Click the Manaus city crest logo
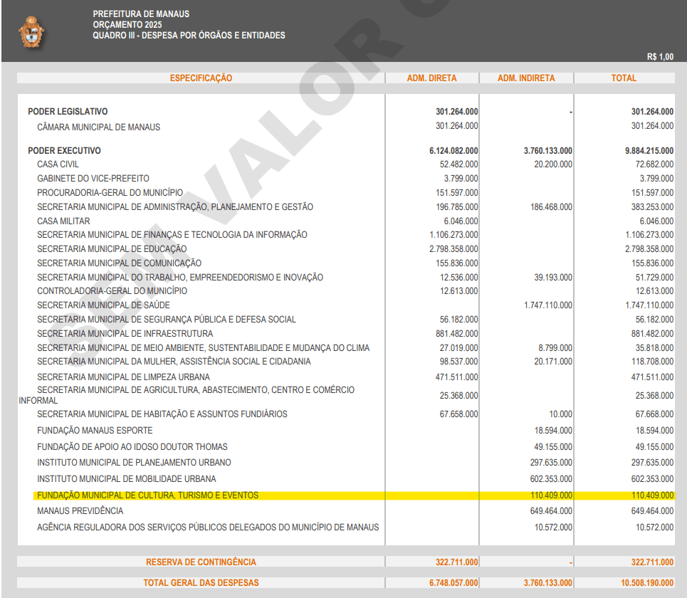This screenshot has width=687, height=598. pos(31,32)
